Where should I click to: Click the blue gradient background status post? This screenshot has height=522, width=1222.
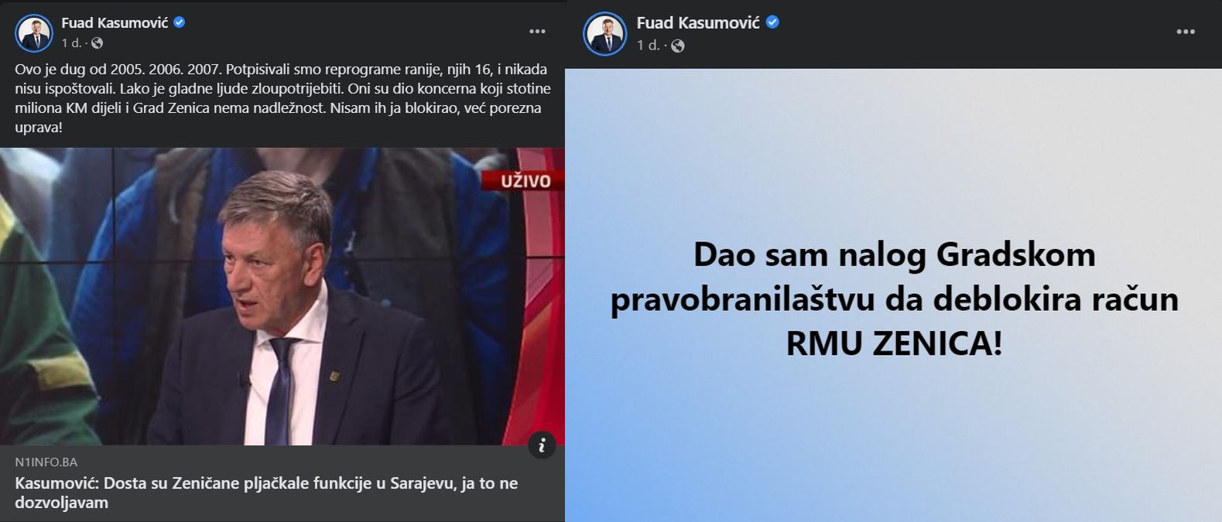tap(893, 295)
